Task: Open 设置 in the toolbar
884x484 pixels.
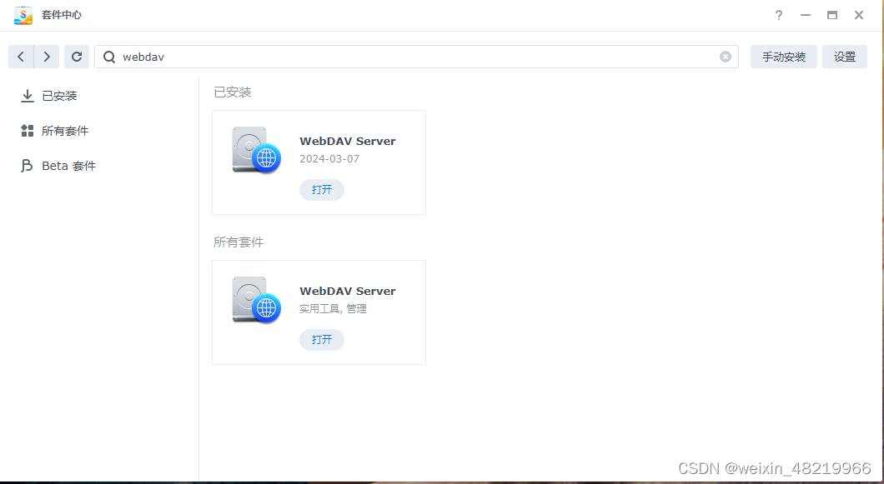Action: pos(845,57)
